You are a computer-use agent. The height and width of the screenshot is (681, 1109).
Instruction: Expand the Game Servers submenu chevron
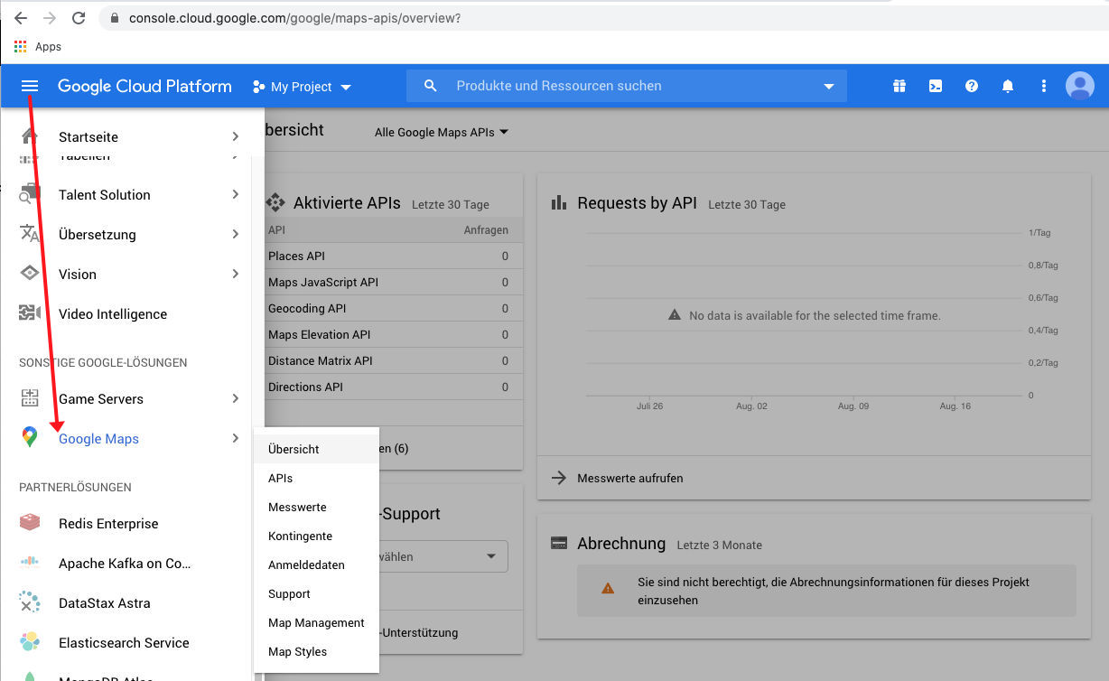coord(235,398)
